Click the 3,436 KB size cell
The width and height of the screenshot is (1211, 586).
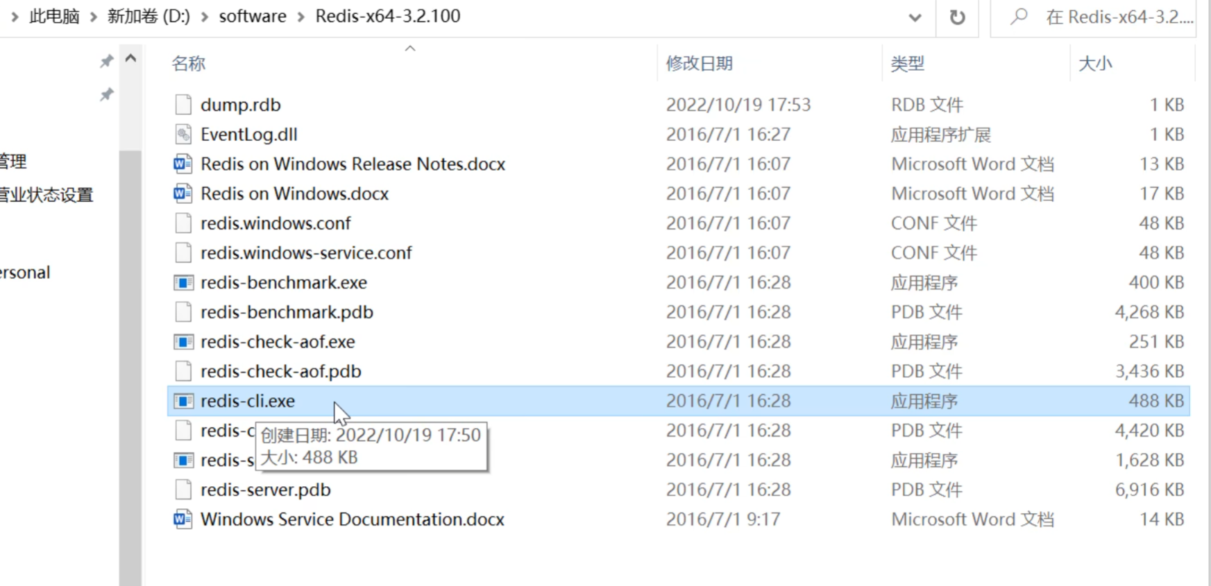point(1149,372)
